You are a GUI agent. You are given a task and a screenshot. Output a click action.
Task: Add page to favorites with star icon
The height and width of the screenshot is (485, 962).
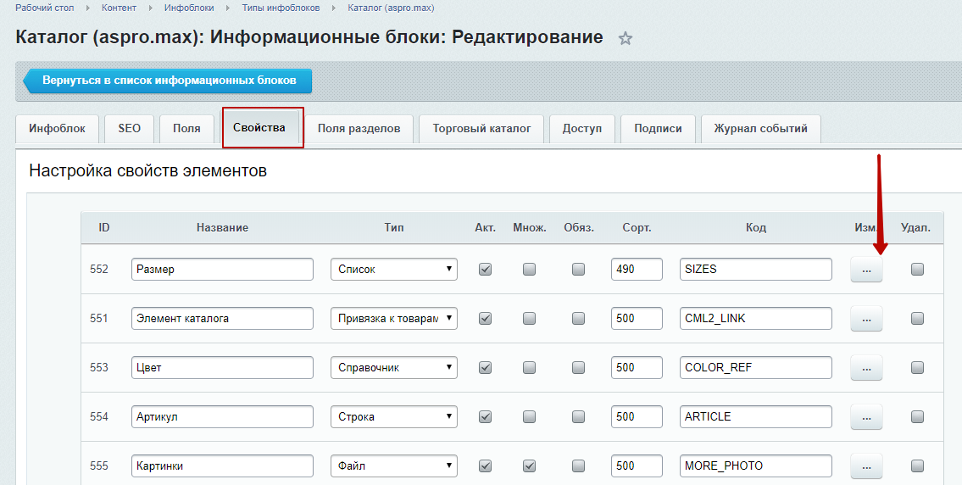tap(626, 39)
